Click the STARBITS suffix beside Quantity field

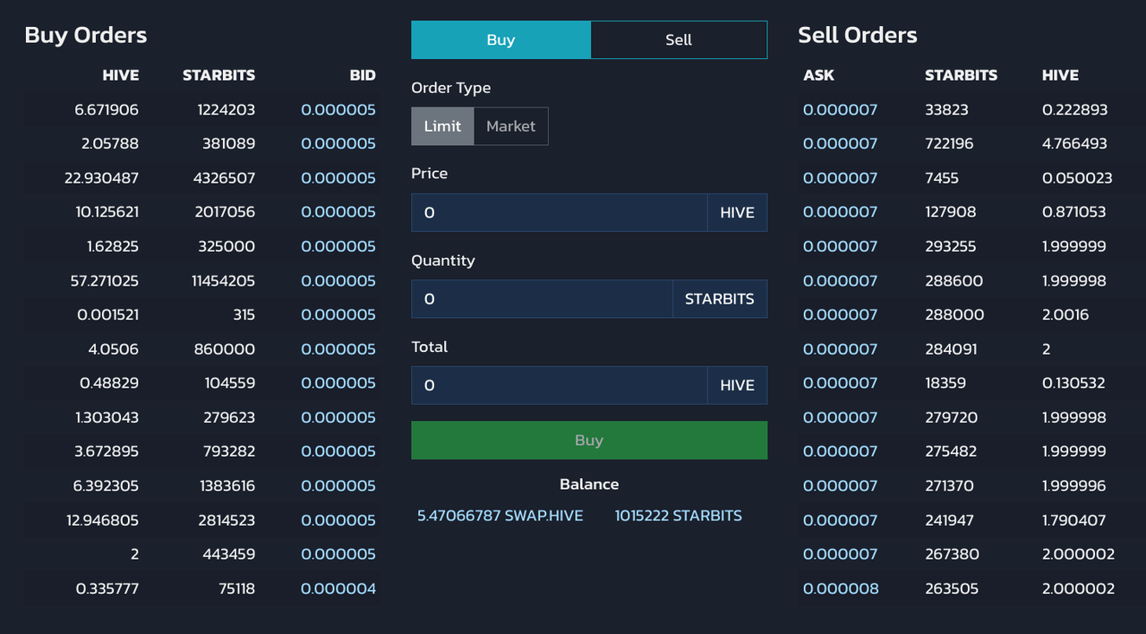click(x=720, y=299)
